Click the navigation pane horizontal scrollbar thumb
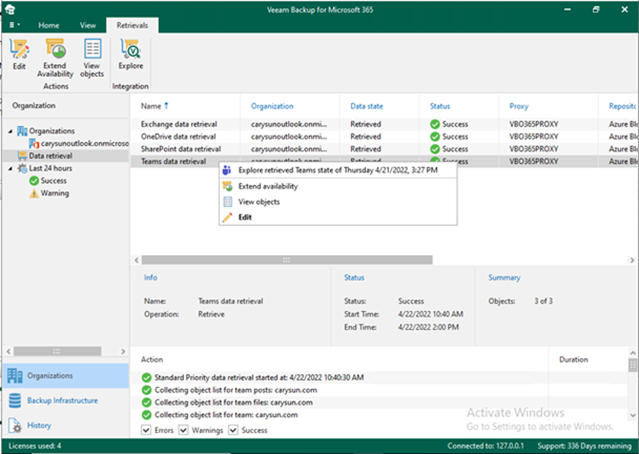The width and height of the screenshot is (639, 454). 57,351
